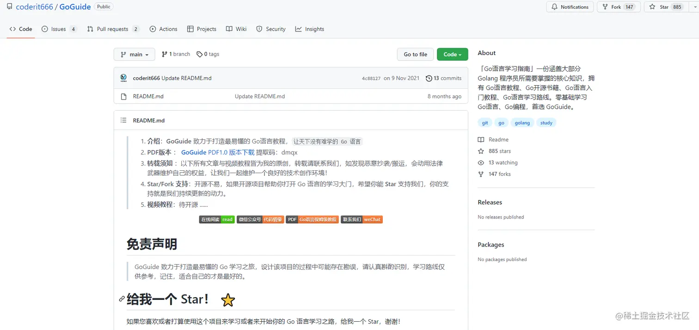The width and height of the screenshot is (699, 330).
Task: Click the Public visibility badge
Action: (104, 6)
